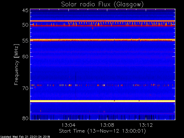Select the 45 MHz axis tick label
184x138 pixels.
pyautogui.click(x=25, y=10)
